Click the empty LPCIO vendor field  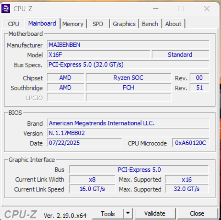65,97
